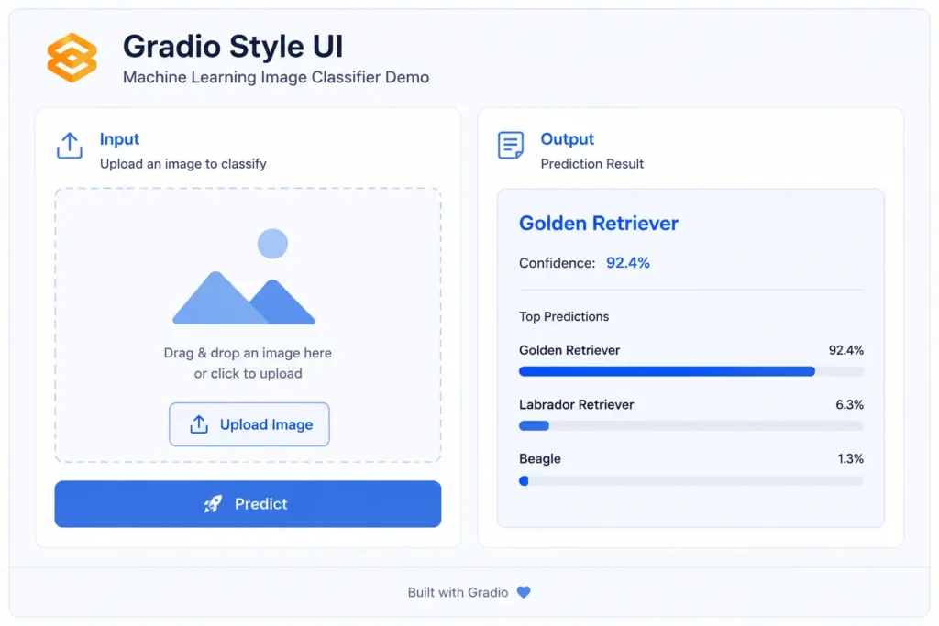Click the Labrador Retriever row label
The width and height of the screenshot is (939, 626).
(x=577, y=404)
